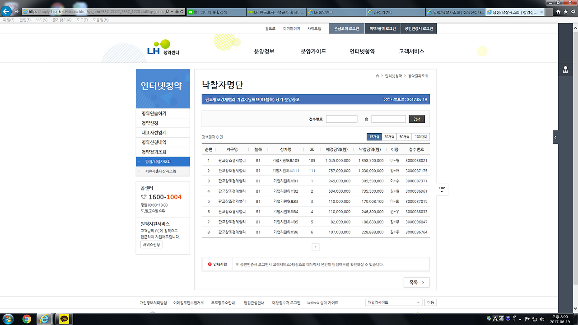This screenshot has height=325, width=578.
Task: Click inside the 접수번호 input field
Action: [x=341, y=119]
